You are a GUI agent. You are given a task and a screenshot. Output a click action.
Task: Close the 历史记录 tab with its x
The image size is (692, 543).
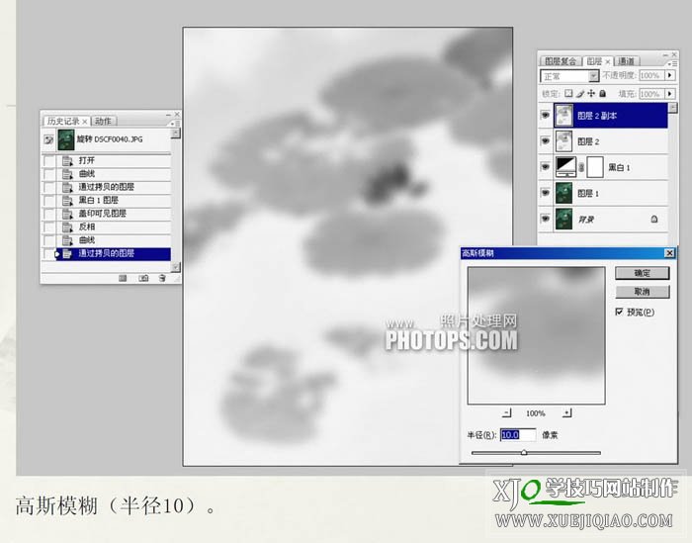pyautogui.click(x=84, y=122)
